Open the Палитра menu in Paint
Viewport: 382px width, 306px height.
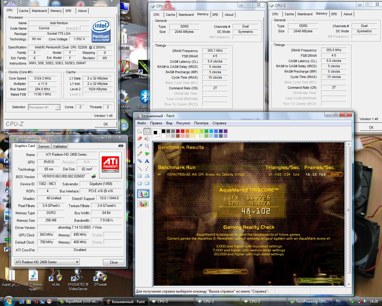click(201, 123)
